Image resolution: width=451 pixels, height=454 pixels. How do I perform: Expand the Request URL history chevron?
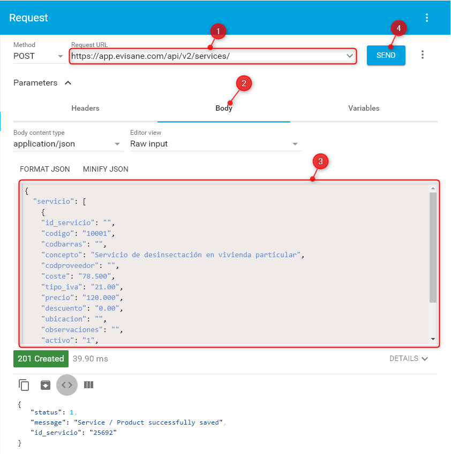[x=350, y=56]
